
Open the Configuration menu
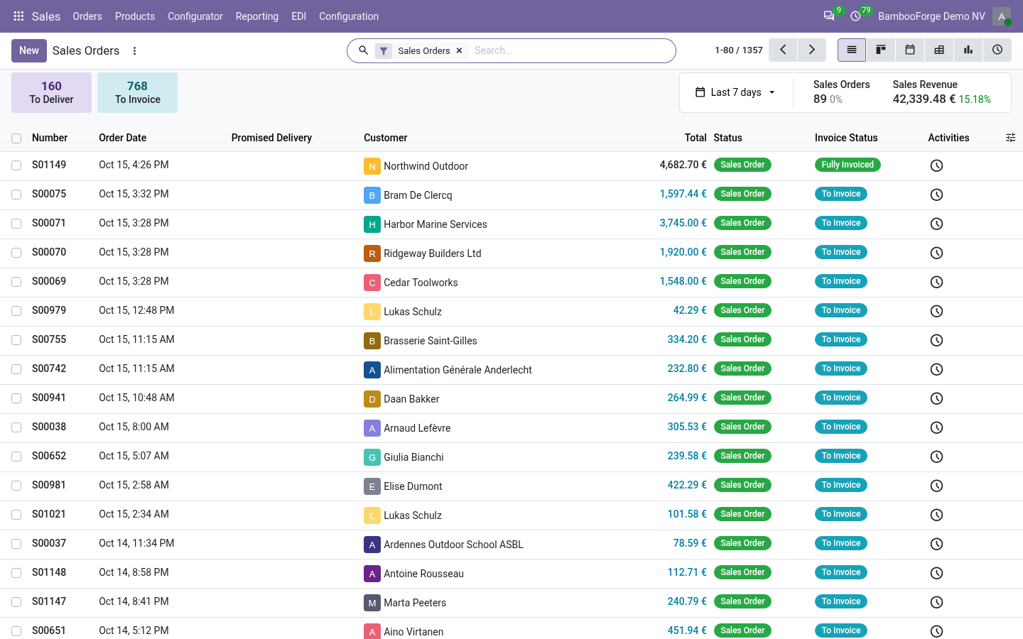tap(349, 16)
